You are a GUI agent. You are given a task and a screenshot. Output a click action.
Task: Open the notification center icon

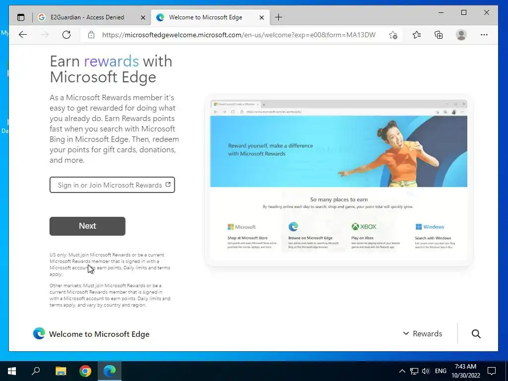(x=492, y=371)
